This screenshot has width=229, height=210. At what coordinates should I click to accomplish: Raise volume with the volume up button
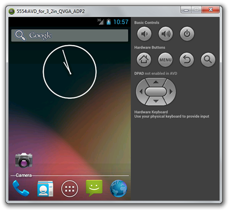click(165, 34)
